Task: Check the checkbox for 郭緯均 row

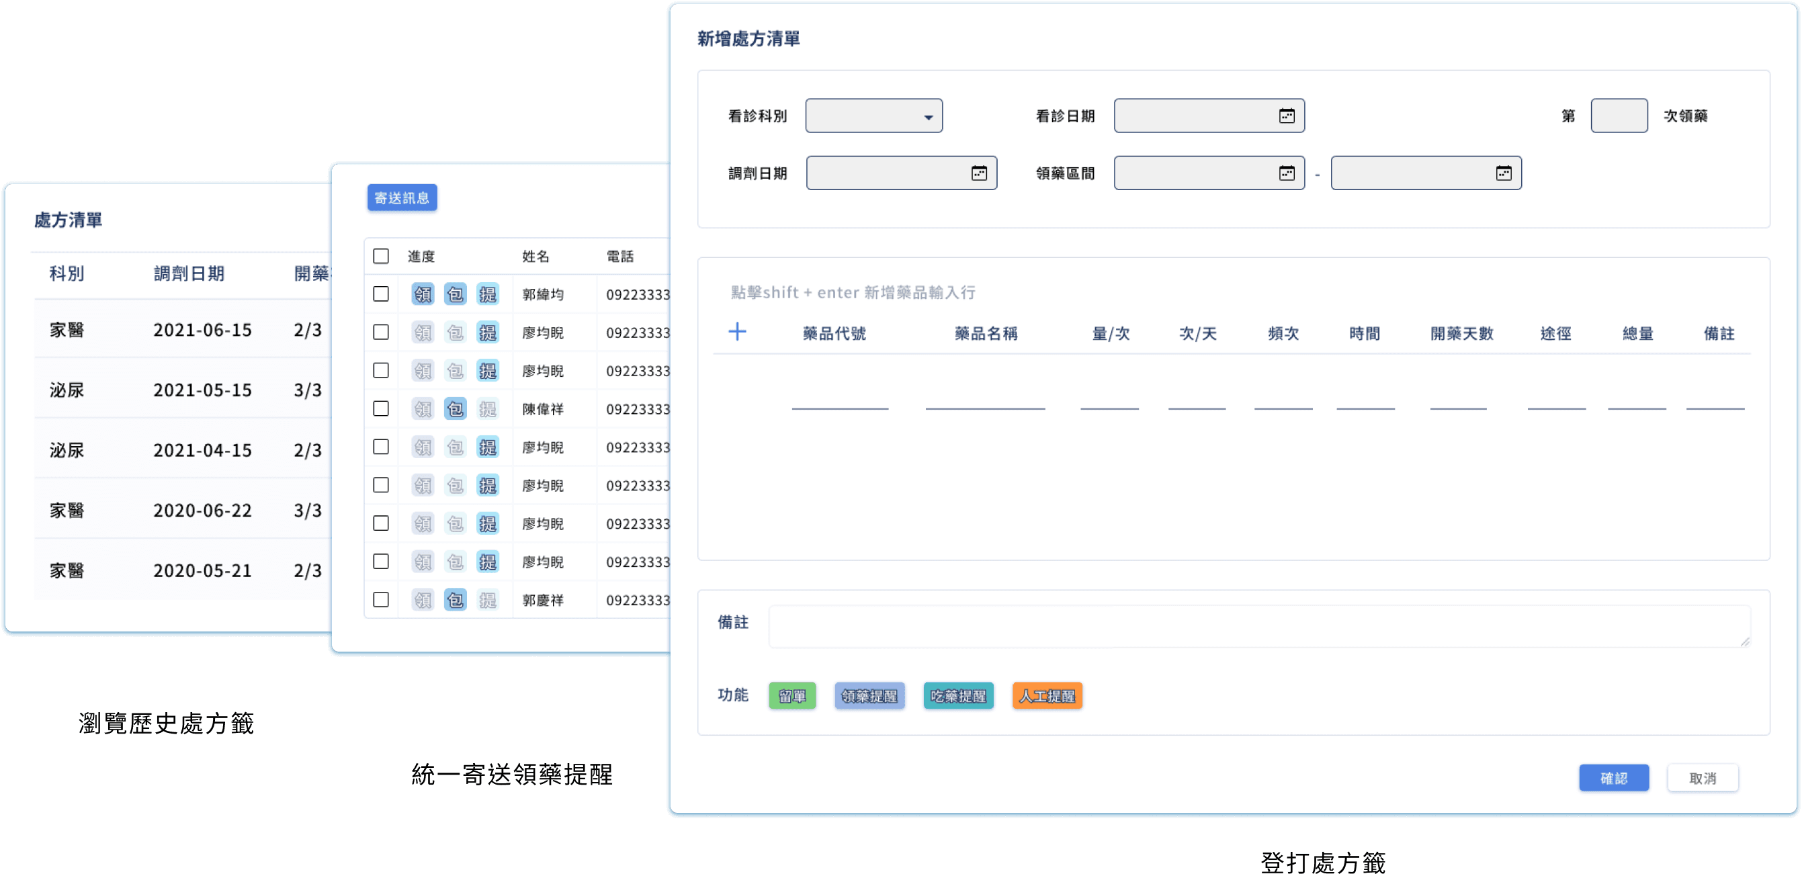Action: tap(380, 294)
